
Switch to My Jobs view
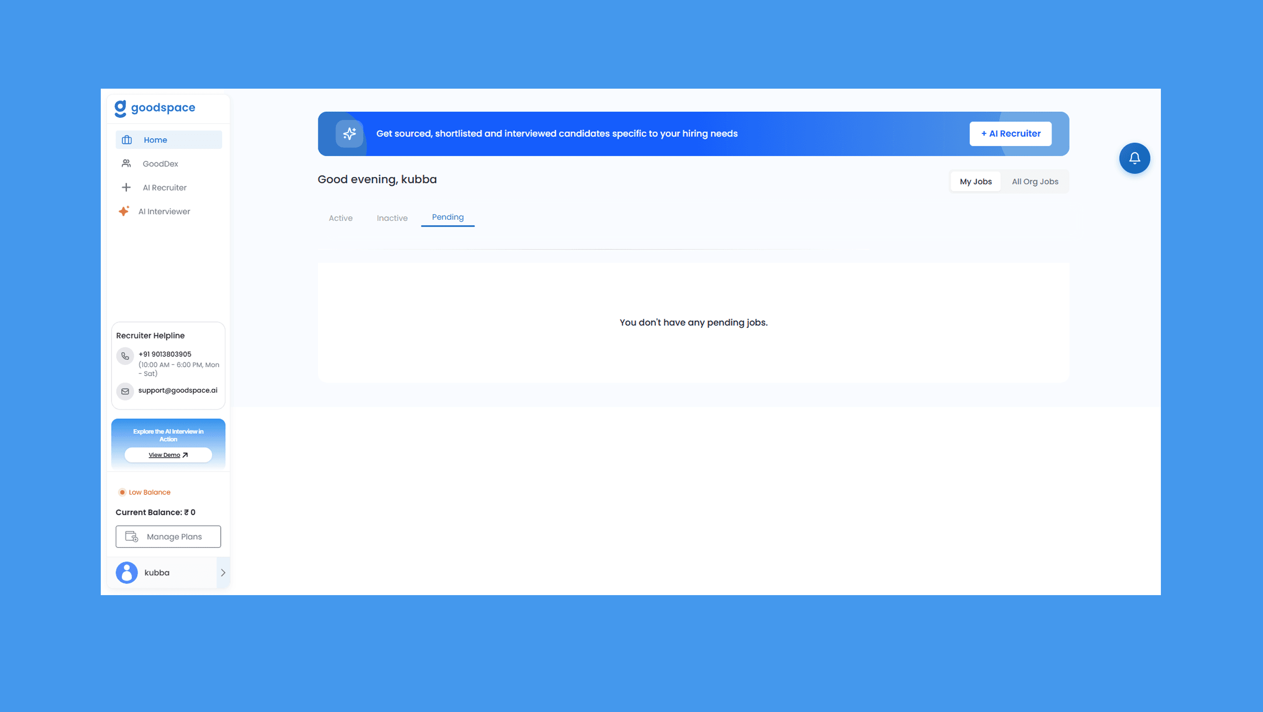975,181
